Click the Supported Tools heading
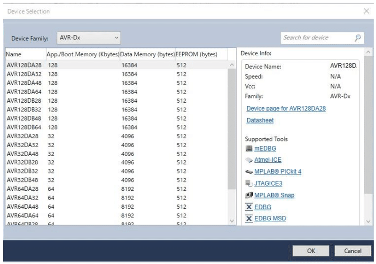Viewport: 376px width, 264px height. (x=266, y=139)
